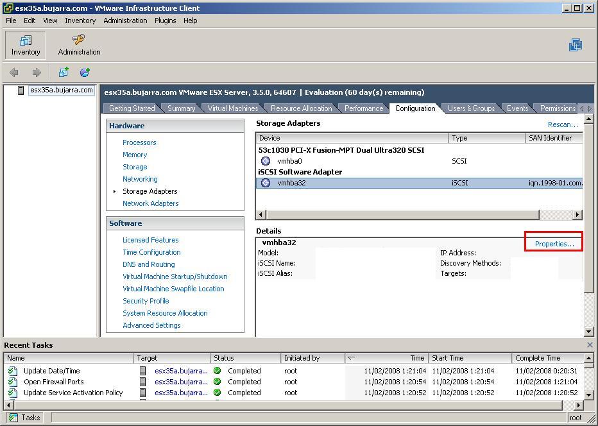The image size is (598, 426).
Task: Switch to the Getting Started tab
Action: [132, 108]
